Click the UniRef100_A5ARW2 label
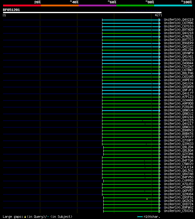Screen dimensions: 195x219 [179, 187]
